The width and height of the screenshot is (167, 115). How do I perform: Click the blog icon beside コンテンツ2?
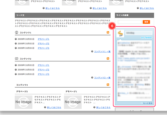(x=17, y=58)
